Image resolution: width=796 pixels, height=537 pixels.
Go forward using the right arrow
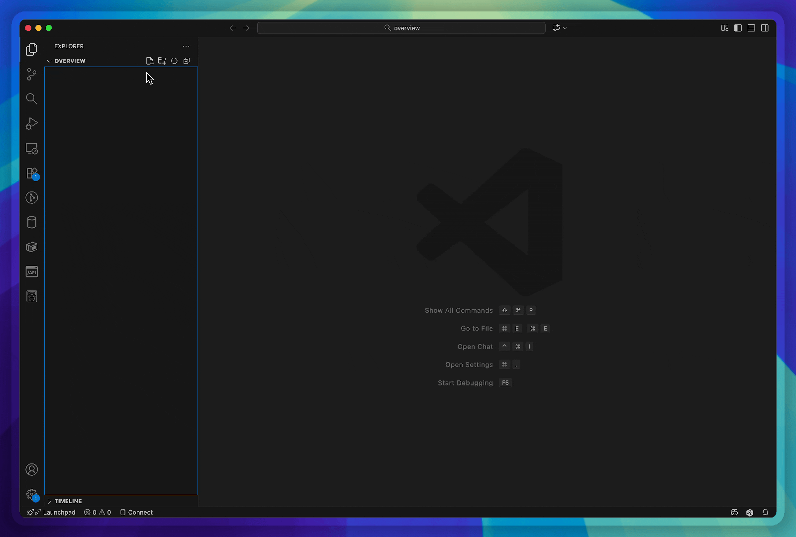pyautogui.click(x=246, y=28)
